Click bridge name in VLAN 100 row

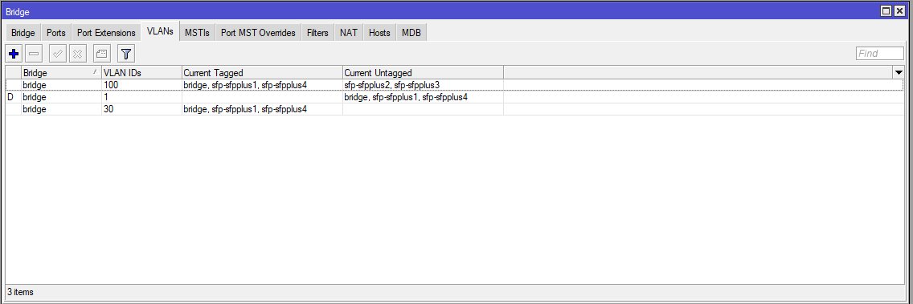35,85
